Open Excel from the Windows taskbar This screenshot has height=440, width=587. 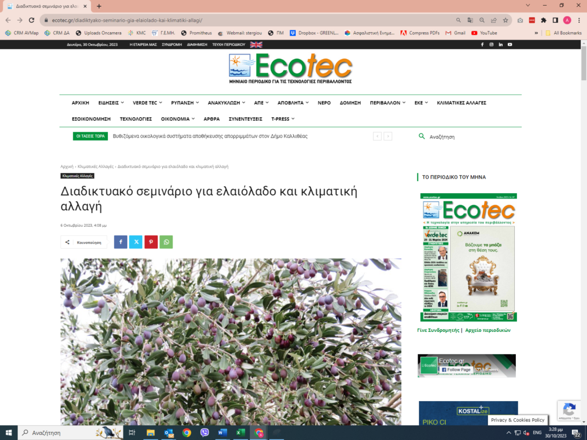click(241, 433)
